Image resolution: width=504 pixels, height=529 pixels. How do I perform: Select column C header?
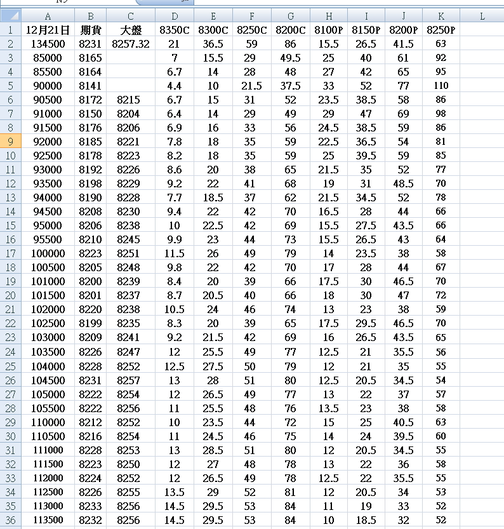[131, 15]
